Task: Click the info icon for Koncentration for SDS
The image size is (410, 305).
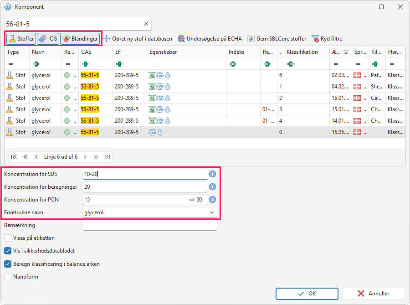Action: [x=213, y=174]
